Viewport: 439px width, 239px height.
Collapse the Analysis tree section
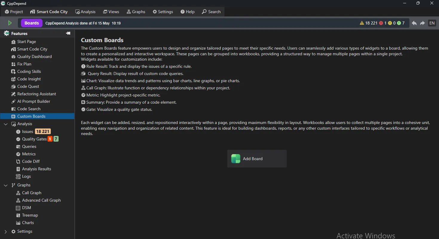(x=6, y=124)
